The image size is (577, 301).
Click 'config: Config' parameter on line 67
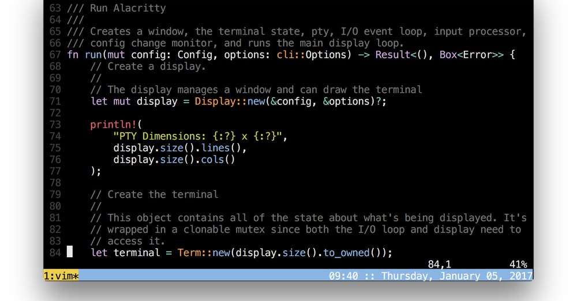coord(171,55)
